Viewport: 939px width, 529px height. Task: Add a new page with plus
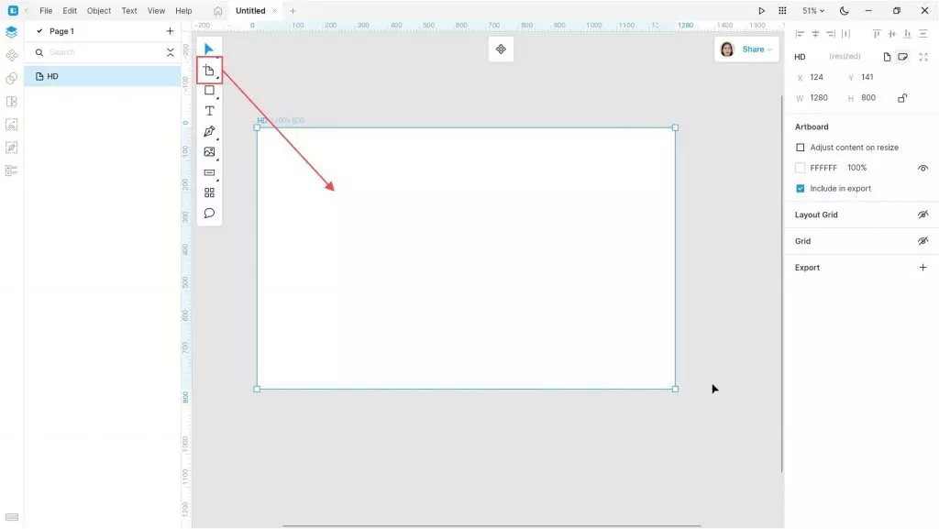pos(170,31)
